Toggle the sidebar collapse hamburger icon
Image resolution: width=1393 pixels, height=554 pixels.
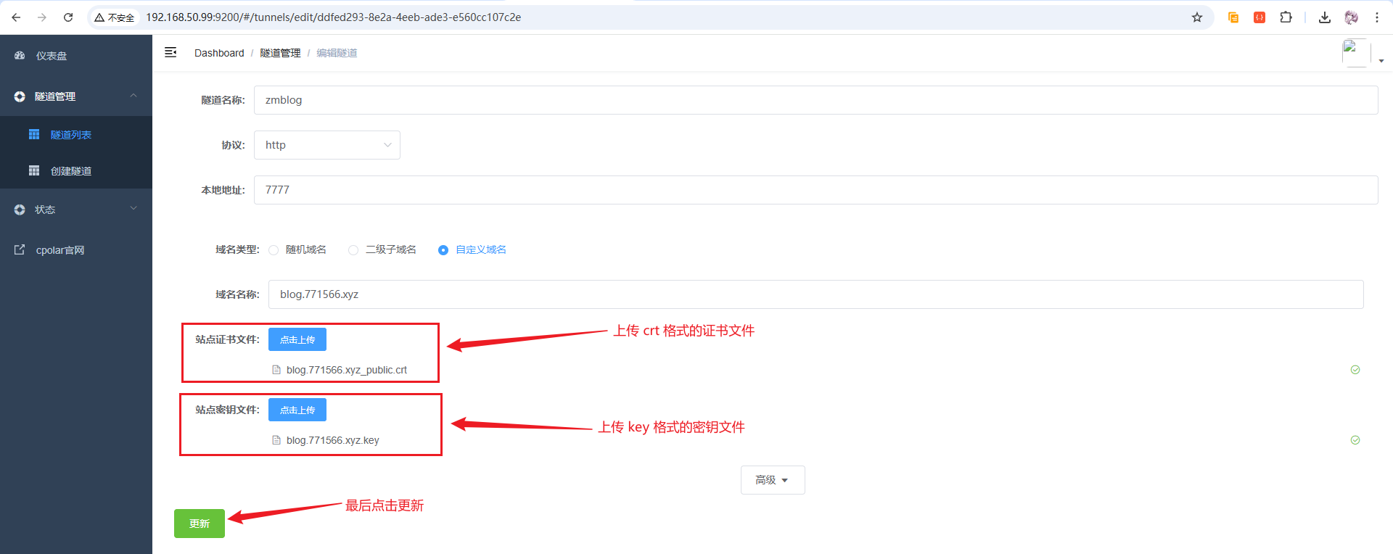pos(170,52)
